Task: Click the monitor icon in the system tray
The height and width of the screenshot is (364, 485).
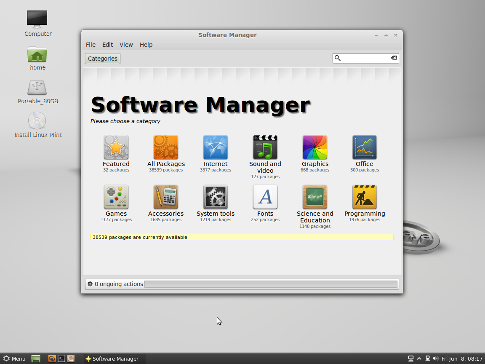Action: pyautogui.click(x=411, y=359)
